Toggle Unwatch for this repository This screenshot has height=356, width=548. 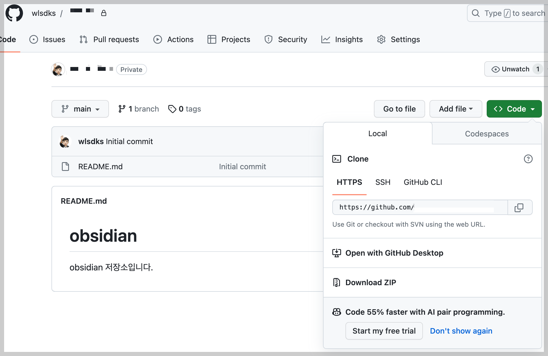[511, 69]
